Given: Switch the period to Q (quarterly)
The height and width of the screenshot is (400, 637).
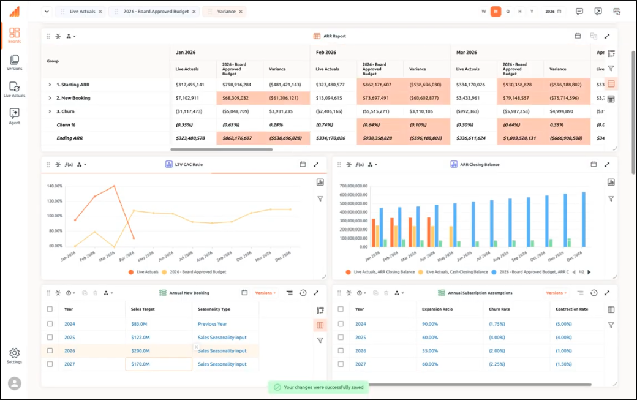Looking at the screenshot, I should pyautogui.click(x=508, y=12).
